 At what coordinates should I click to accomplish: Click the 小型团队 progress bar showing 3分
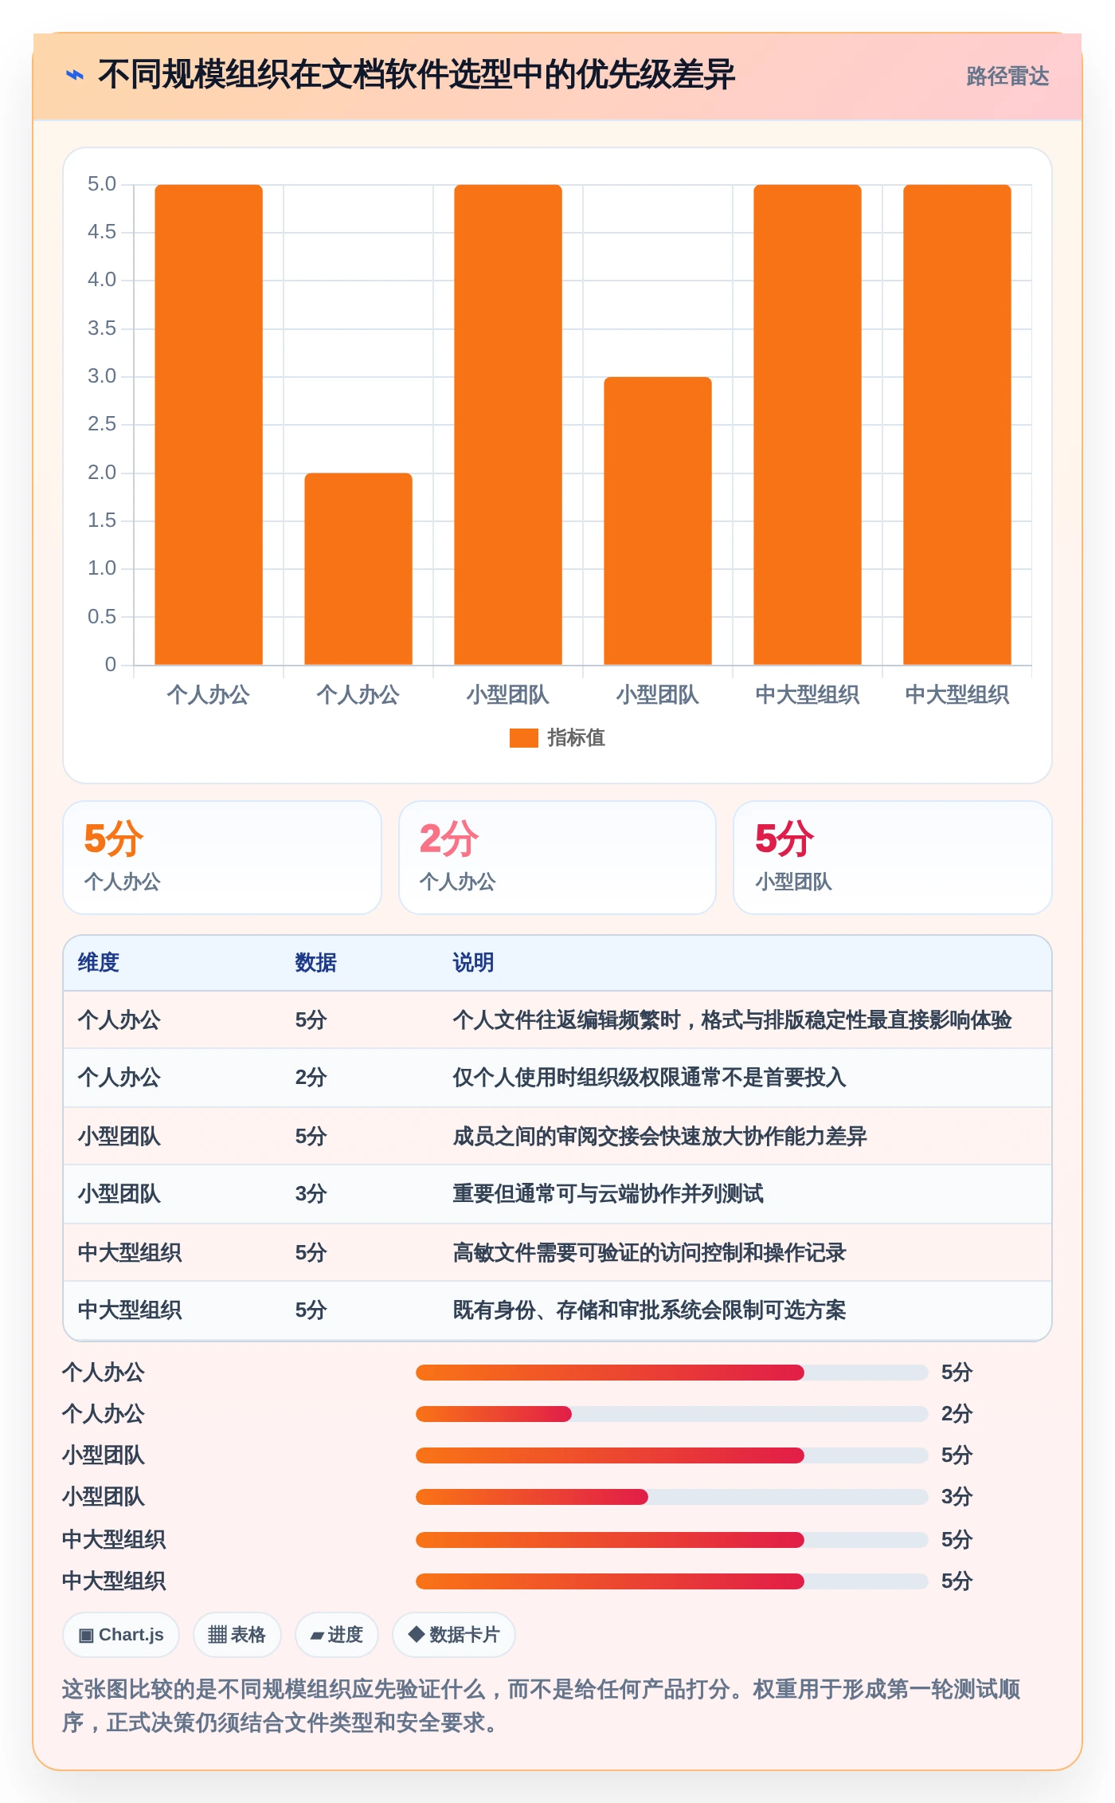(x=672, y=1497)
